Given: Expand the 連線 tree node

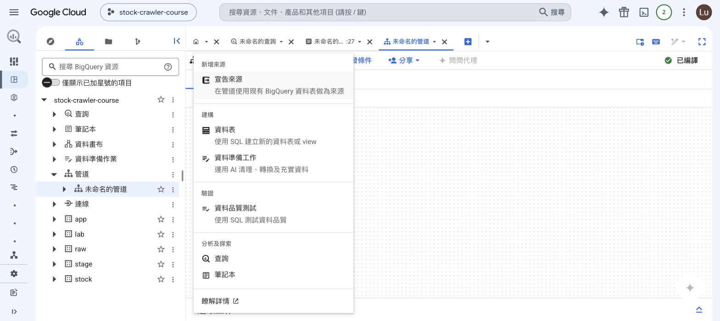Looking at the screenshot, I should (54, 204).
